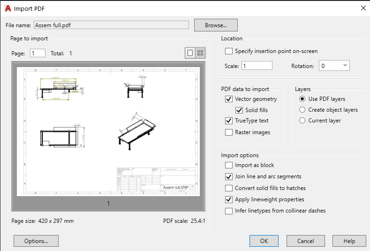This screenshot has height=251, width=370.
Task: Choose Current layer radio option
Action: 303,121
